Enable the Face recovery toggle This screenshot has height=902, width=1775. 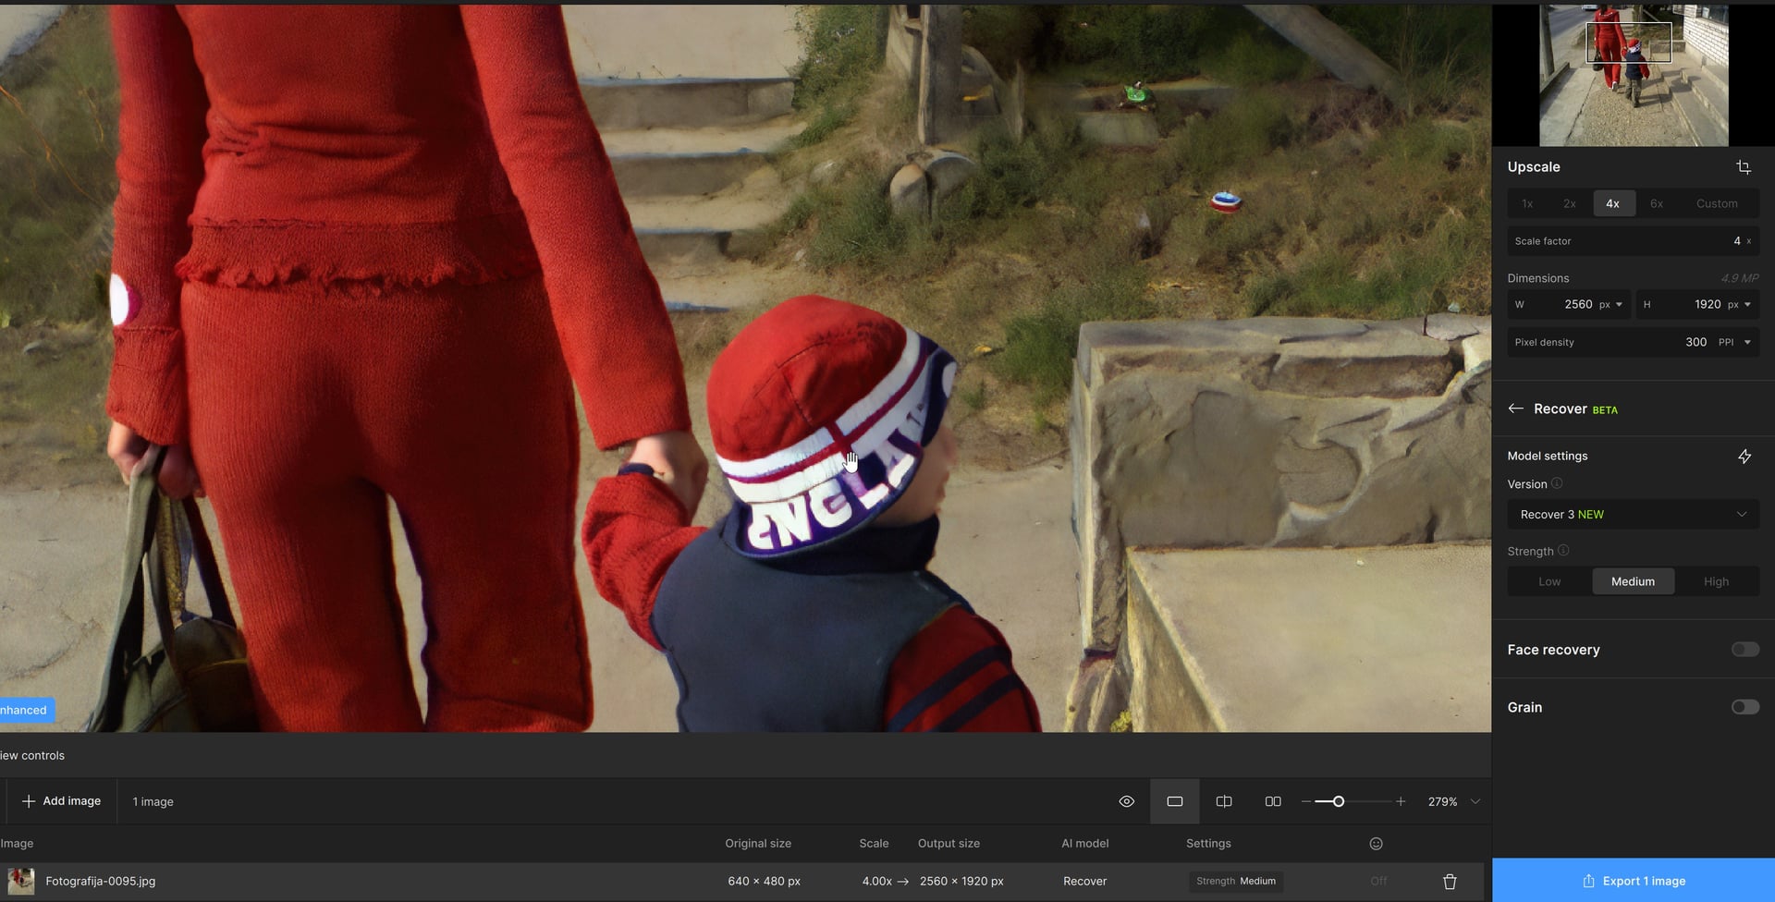[1744, 650]
